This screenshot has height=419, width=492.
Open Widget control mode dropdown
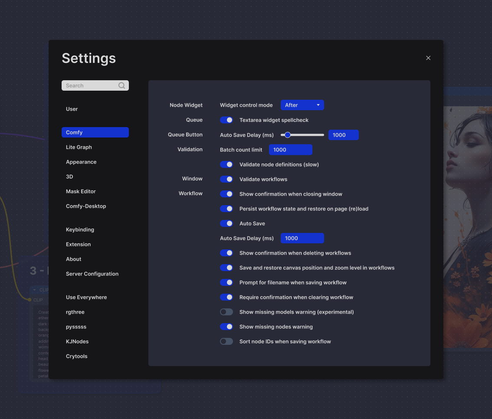302,105
